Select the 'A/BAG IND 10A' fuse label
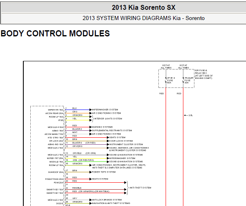This screenshot has width=246, height=206. click(x=55, y=144)
